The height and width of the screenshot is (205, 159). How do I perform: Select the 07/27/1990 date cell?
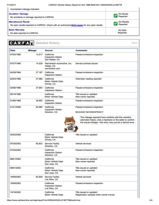tap(15, 63)
